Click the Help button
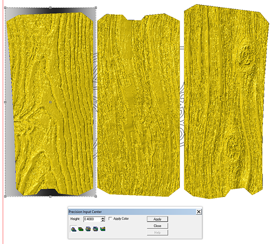The width and height of the screenshot is (273, 244). [157, 233]
